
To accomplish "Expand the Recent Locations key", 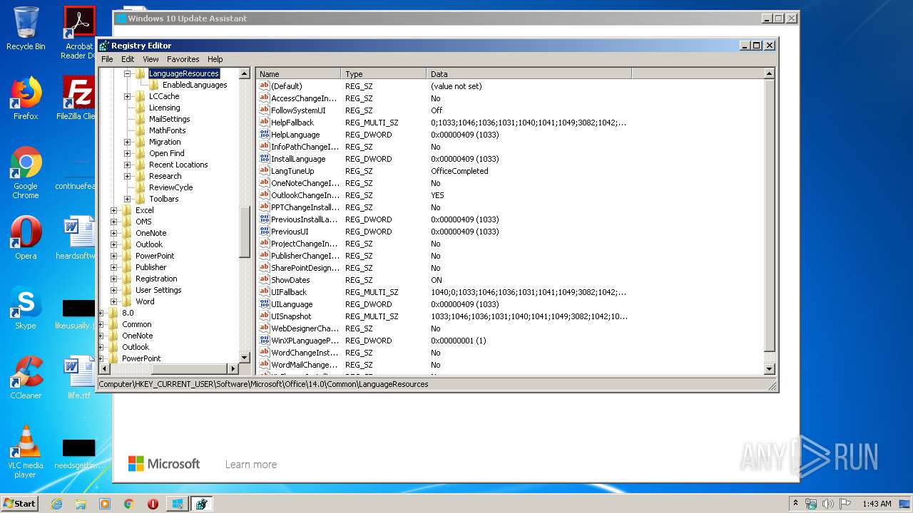I will point(128,165).
